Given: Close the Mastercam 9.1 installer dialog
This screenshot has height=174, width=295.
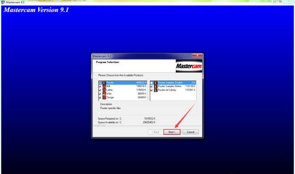Looking at the screenshot, I should [x=197, y=55].
